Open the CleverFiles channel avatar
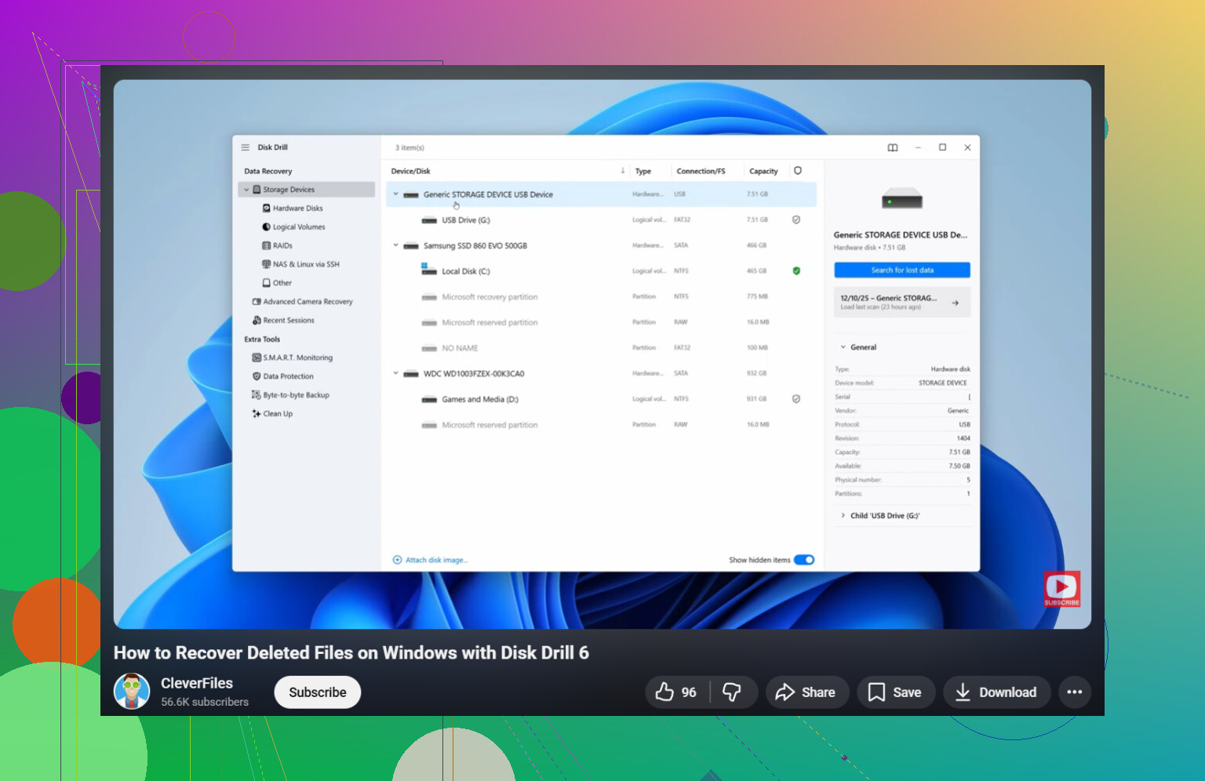 (x=132, y=692)
